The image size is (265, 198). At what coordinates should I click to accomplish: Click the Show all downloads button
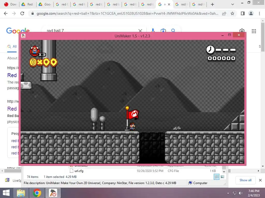point(245,180)
